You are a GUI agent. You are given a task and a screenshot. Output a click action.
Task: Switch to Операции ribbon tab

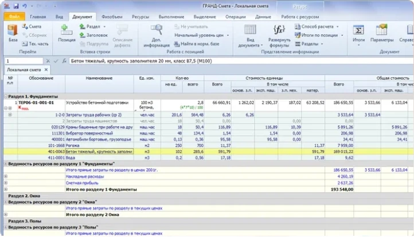(x=235, y=17)
